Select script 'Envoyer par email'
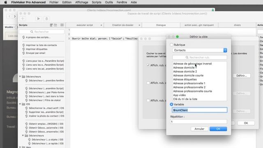Viewport: 263px width, 148px height. 36,53
